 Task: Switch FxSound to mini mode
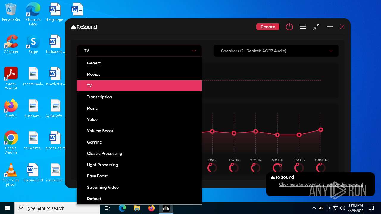(x=316, y=27)
